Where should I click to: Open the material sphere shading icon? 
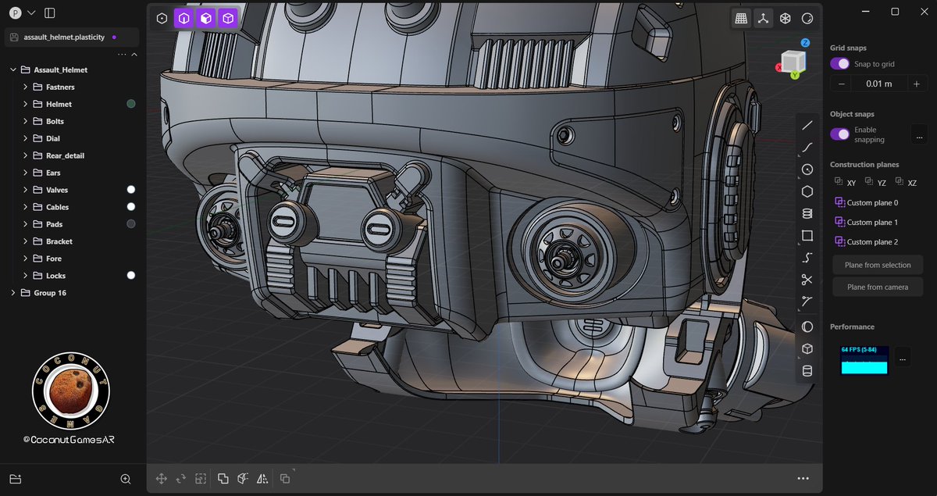coord(807,17)
